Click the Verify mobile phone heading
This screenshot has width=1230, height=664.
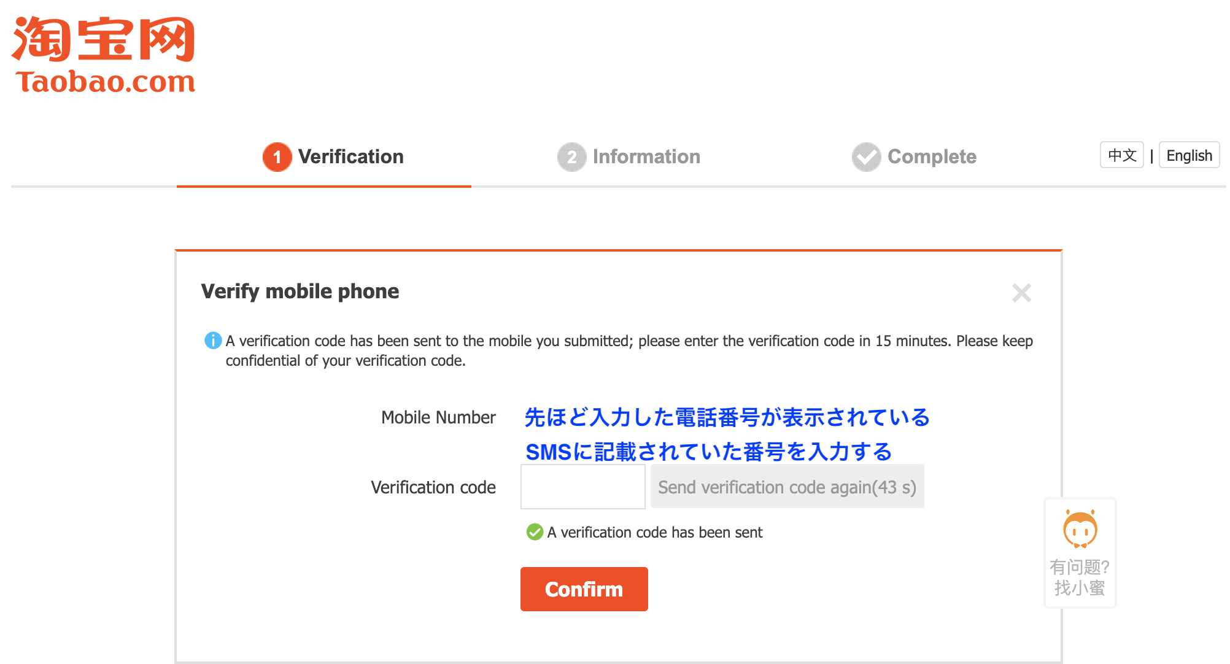(x=300, y=291)
